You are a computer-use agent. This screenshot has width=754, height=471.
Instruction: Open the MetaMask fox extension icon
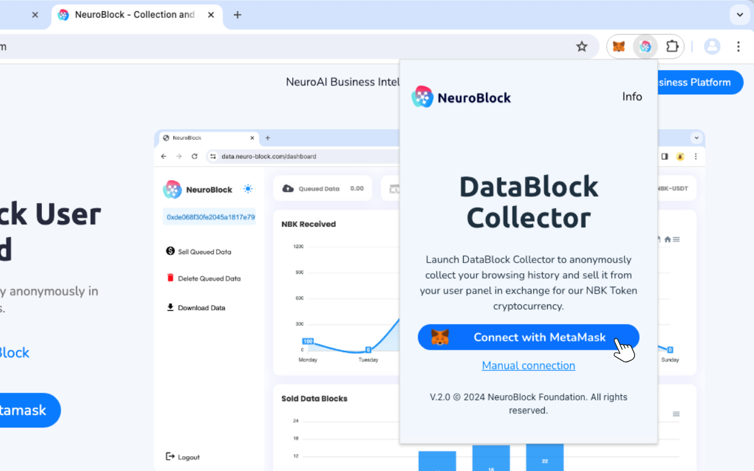tap(619, 46)
